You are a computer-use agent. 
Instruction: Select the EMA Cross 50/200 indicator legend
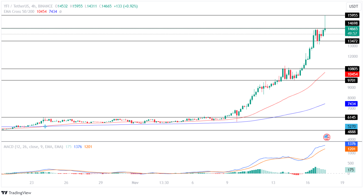click(19, 12)
